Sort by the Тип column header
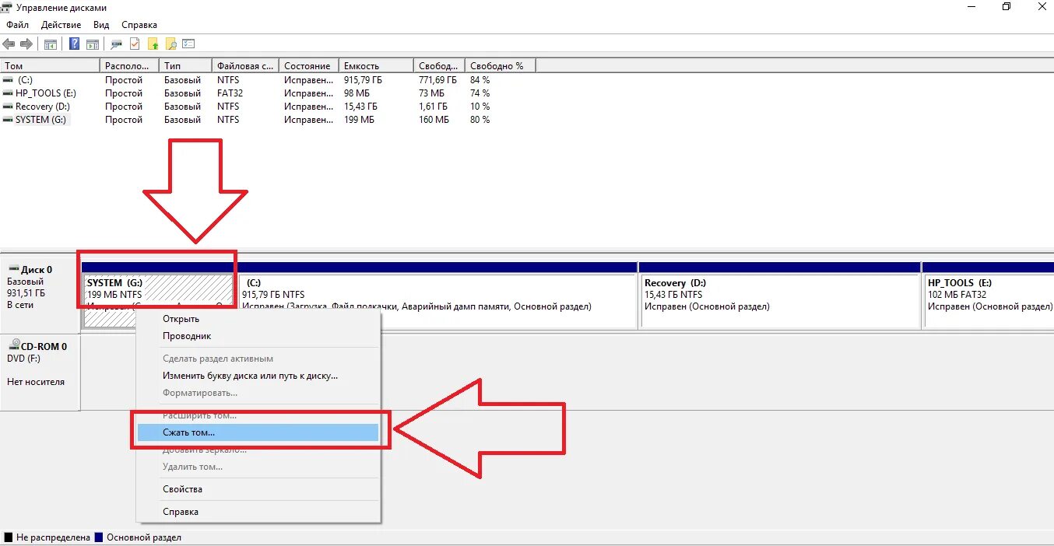This screenshot has width=1054, height=546. 185,66
